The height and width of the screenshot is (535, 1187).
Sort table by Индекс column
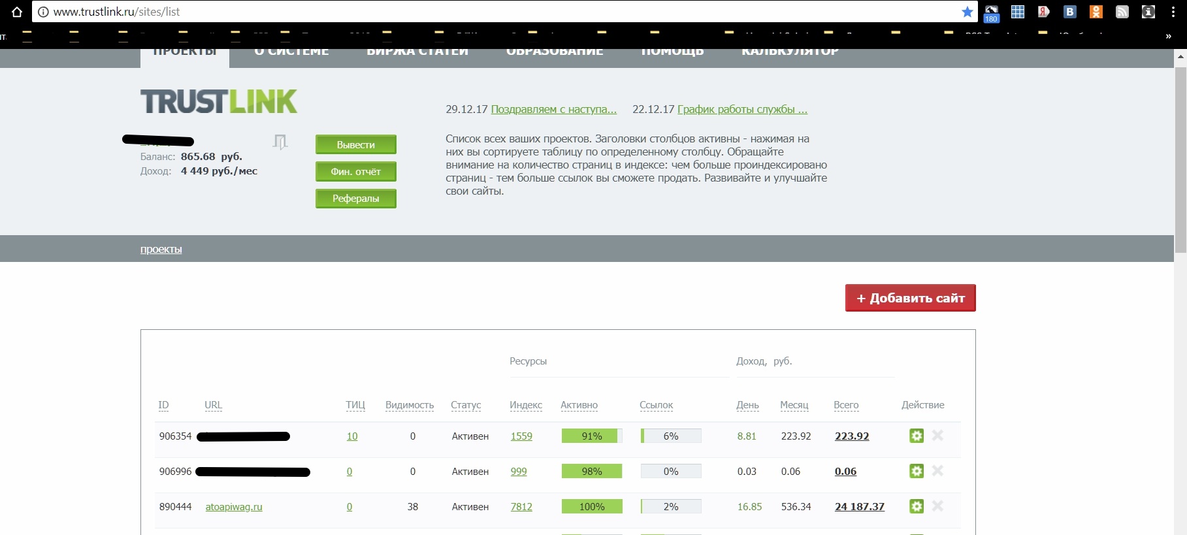(526, 405)
